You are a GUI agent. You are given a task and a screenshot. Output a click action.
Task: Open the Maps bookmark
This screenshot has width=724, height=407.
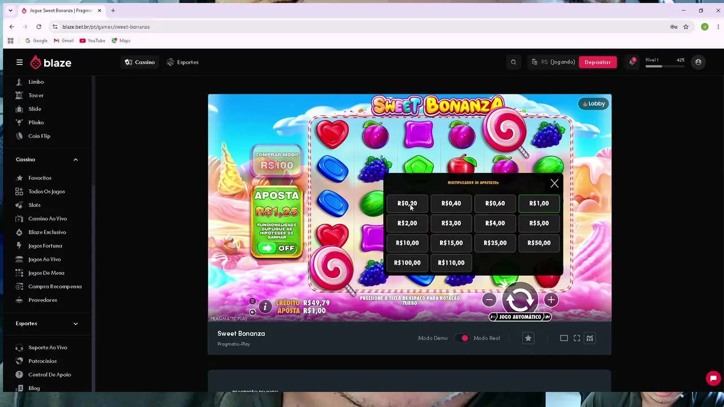click(x=121, y=41)
